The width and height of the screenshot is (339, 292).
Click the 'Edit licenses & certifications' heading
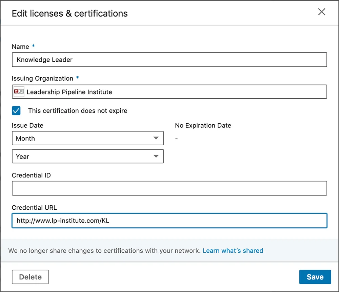coord(69,14)
